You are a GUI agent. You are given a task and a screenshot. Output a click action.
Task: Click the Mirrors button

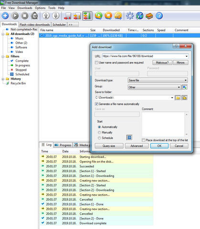180,62
